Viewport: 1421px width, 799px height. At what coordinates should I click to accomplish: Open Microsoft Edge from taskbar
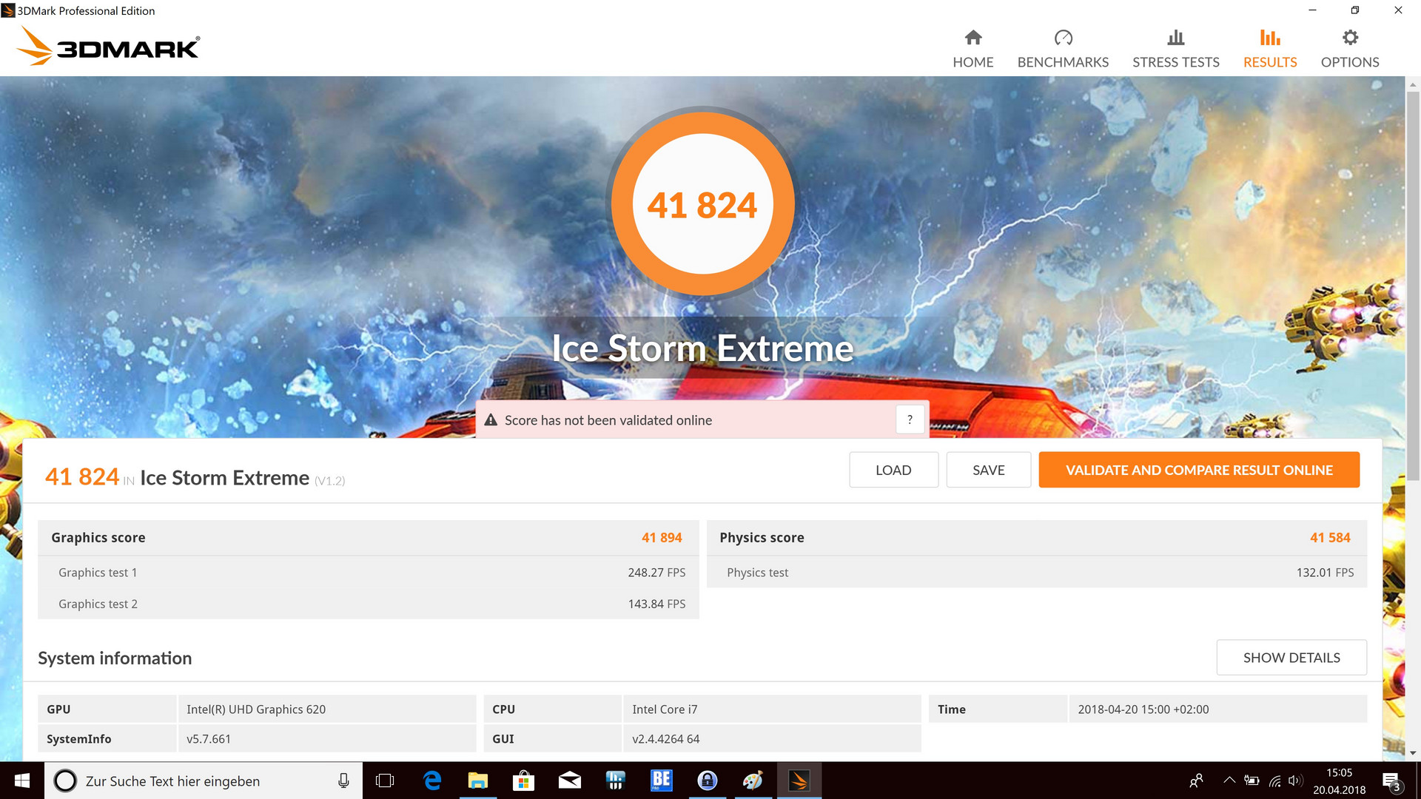(x=432, y=781)
